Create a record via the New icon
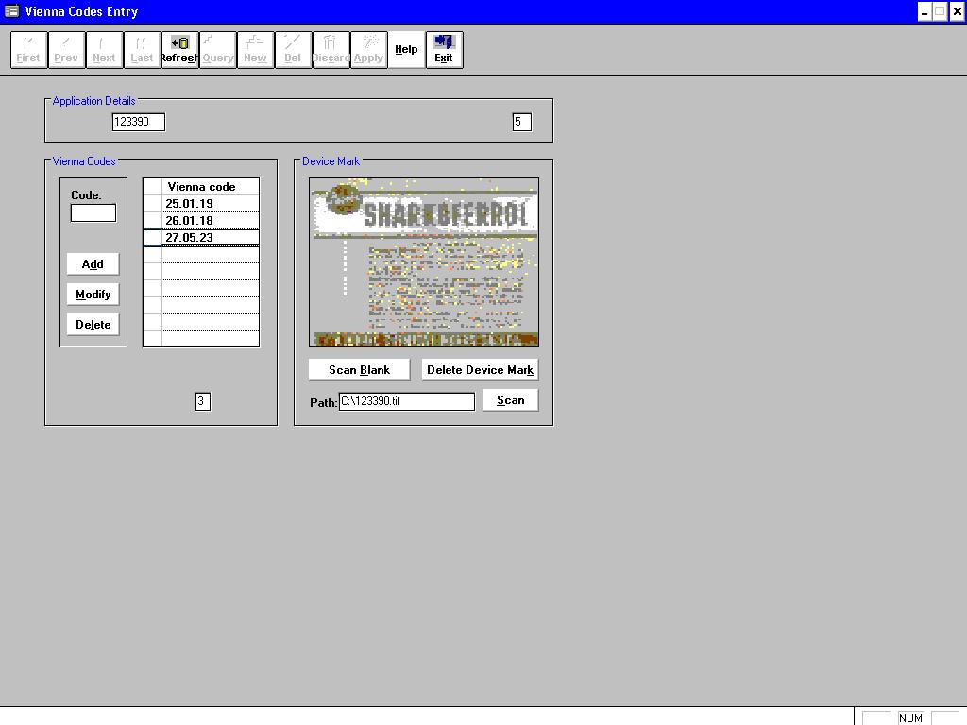Image resolution: width=967 pixels, height=725 pixels. (x=255, y=49)
